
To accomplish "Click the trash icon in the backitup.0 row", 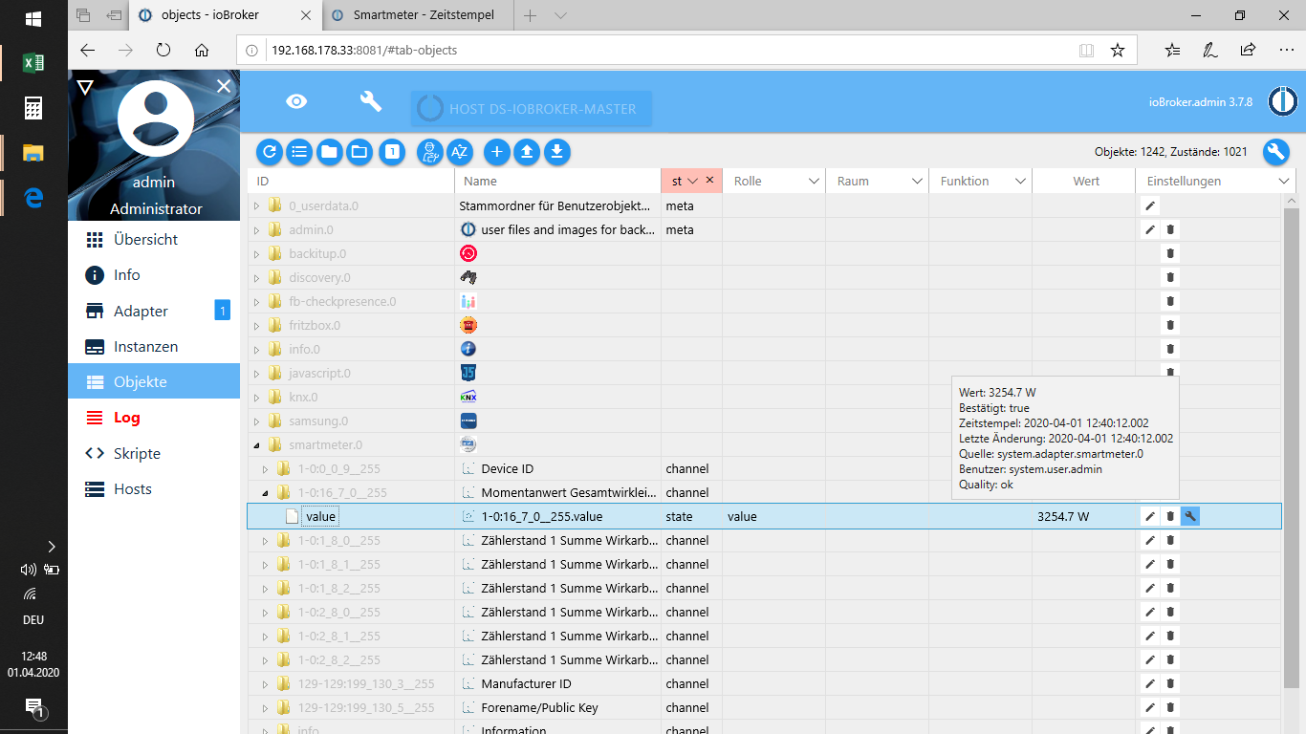I will pos(1170,253).
